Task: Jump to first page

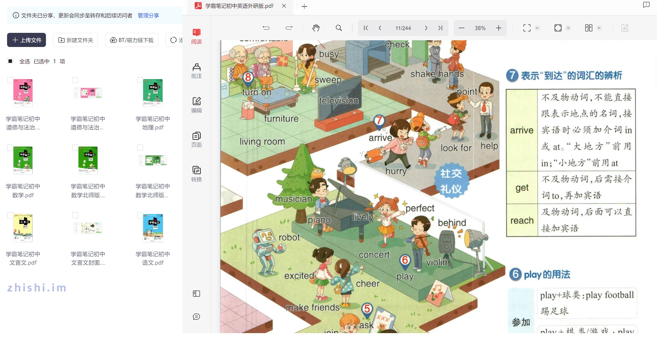Action: click(x=366, y=28)
